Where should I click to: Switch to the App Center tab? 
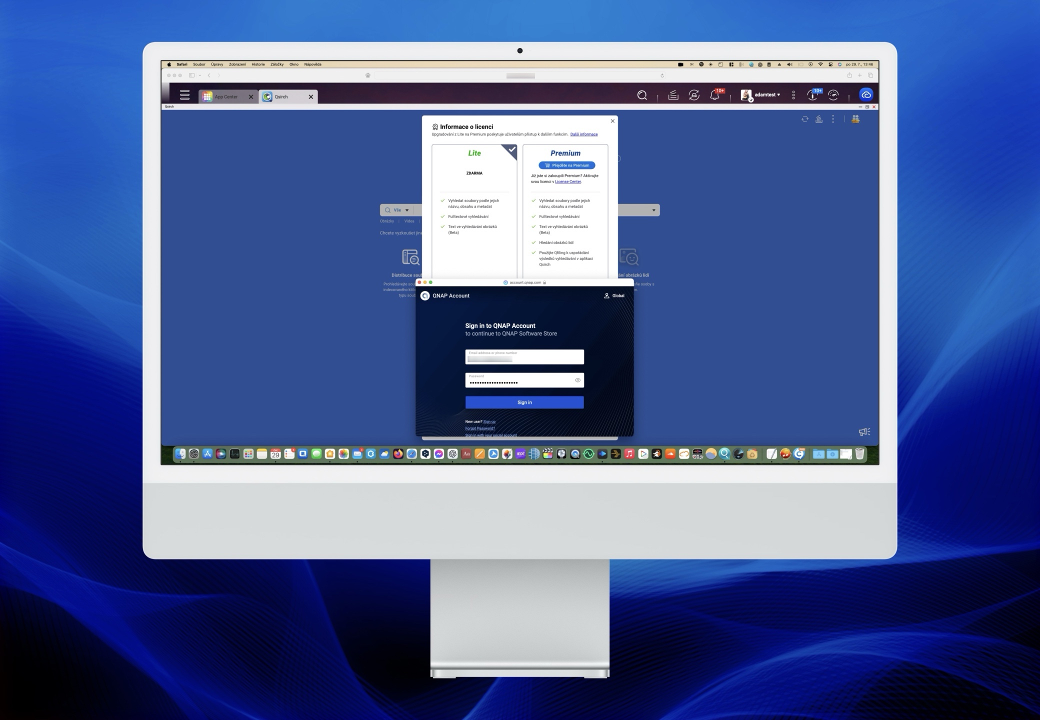(x=226, y=97)
